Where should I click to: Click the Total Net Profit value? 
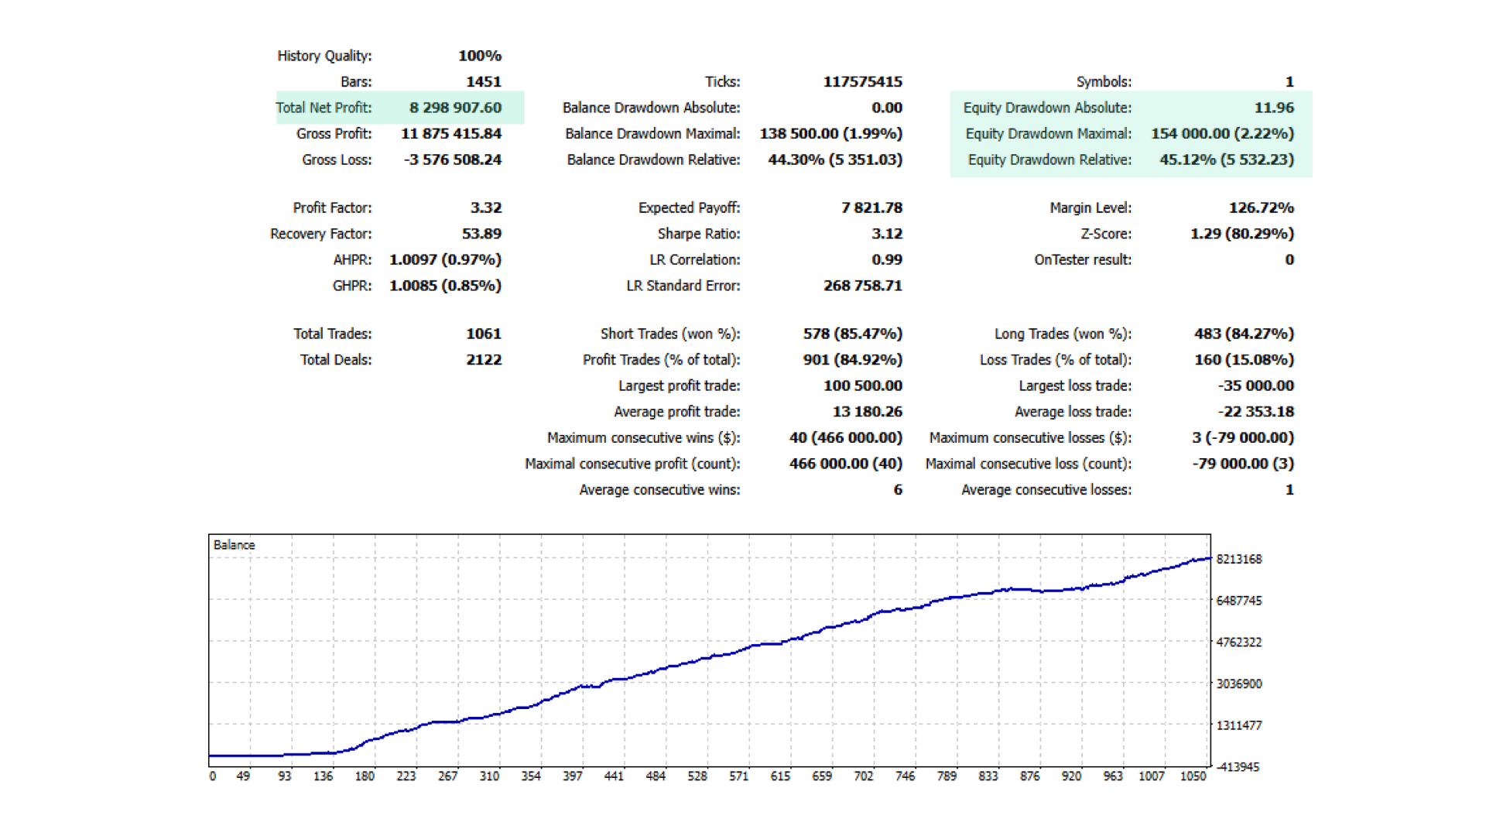coord(455,108)
